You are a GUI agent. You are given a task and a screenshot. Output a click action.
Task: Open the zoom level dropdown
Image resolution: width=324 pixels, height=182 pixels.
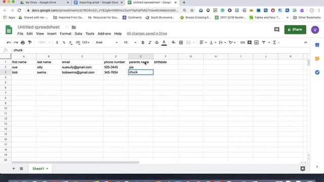click(x=44, y=42)
